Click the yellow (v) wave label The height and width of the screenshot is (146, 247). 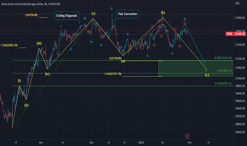pos(93,14)
